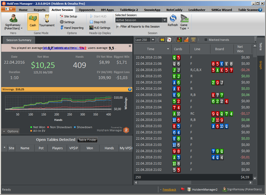The width and height of the screenshot is (266, 195).
Task: Dismiss the tables average notification banner
Action: click(130, 46)
